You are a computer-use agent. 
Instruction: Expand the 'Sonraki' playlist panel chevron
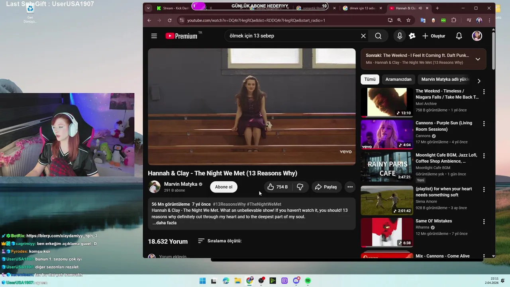(478, 59)
